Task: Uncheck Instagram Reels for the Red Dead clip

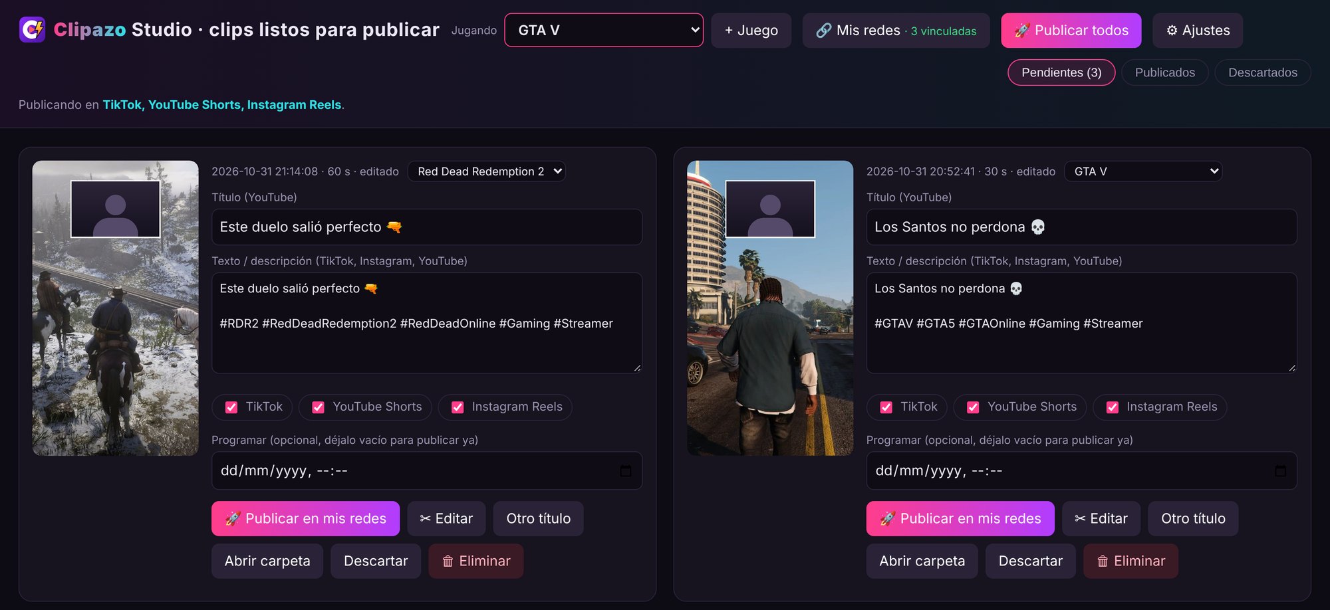Action: tap(458, 407)
